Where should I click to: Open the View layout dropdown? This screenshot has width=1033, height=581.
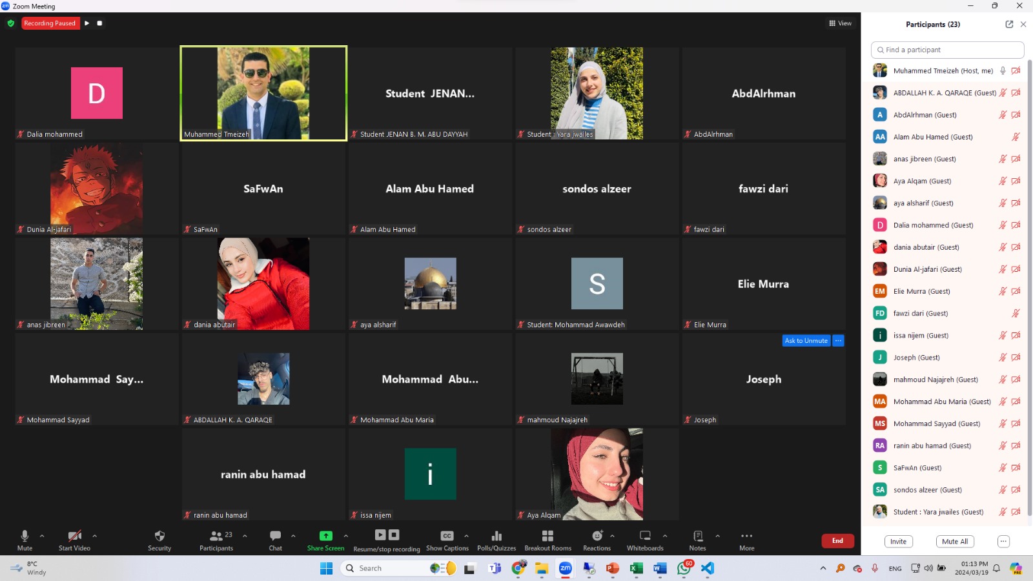[840, 23]
